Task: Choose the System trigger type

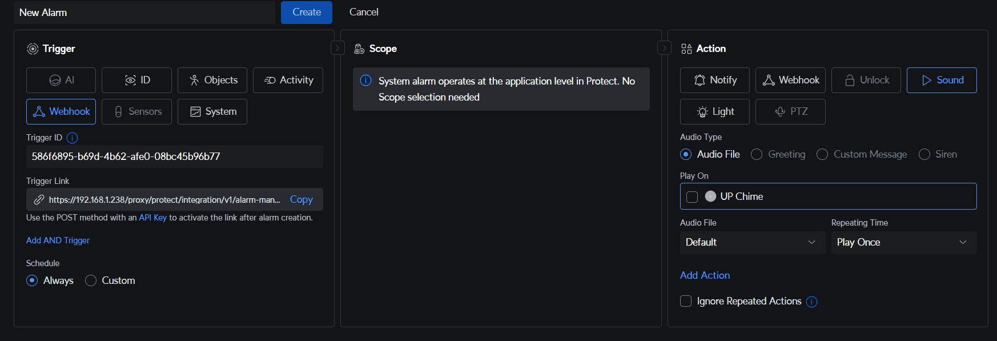Action: pos(212,111)
